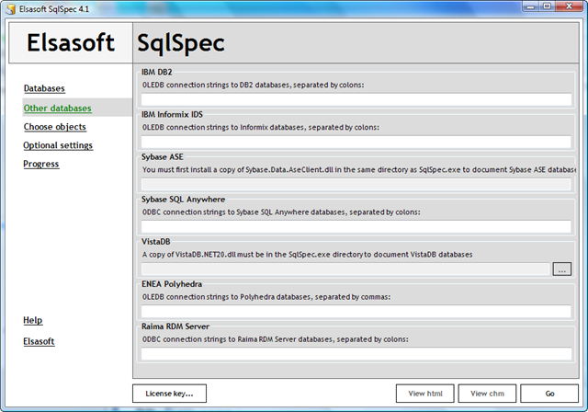This screenshot has width=588, height=412.
Task: Select the Other databases link
Action: (x=57, y=109)
